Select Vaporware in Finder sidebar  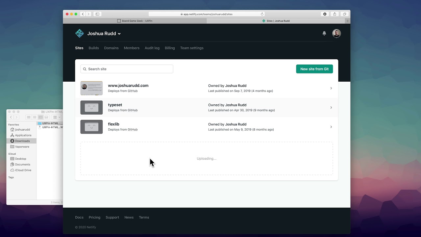point(22,147)
